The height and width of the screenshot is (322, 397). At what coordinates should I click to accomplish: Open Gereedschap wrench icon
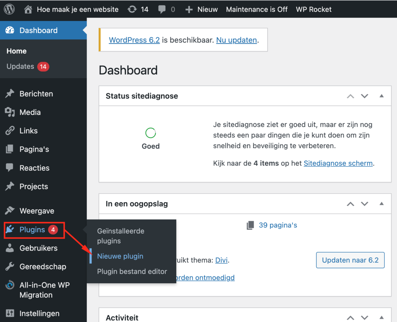10,267
